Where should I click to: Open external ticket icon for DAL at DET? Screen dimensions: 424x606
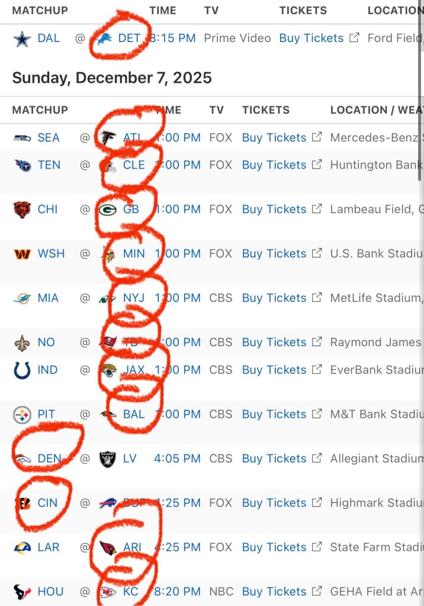pos(354,38)
